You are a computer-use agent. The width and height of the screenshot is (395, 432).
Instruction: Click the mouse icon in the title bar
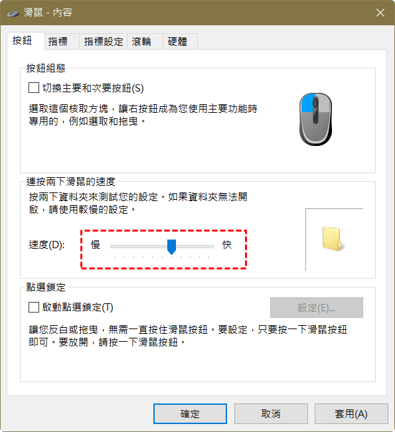click(x=13, y=13)
